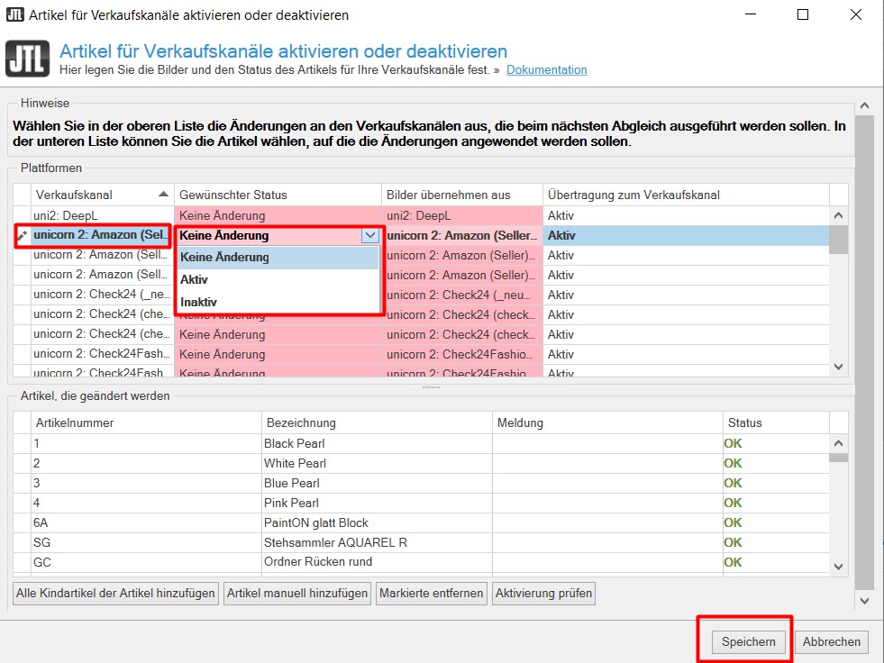884x663 pixels.
Task: Maximize the dialog window
Action: pyautogui.click(x=803, y=14)
